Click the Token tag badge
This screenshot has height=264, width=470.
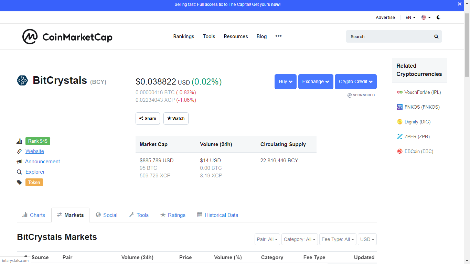pos(34,182)
